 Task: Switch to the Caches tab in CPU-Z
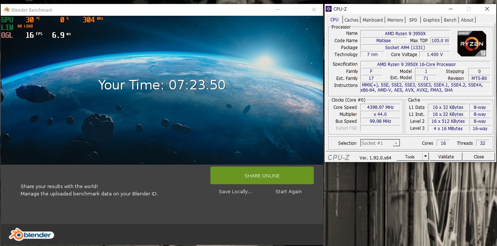coord(351,20)
